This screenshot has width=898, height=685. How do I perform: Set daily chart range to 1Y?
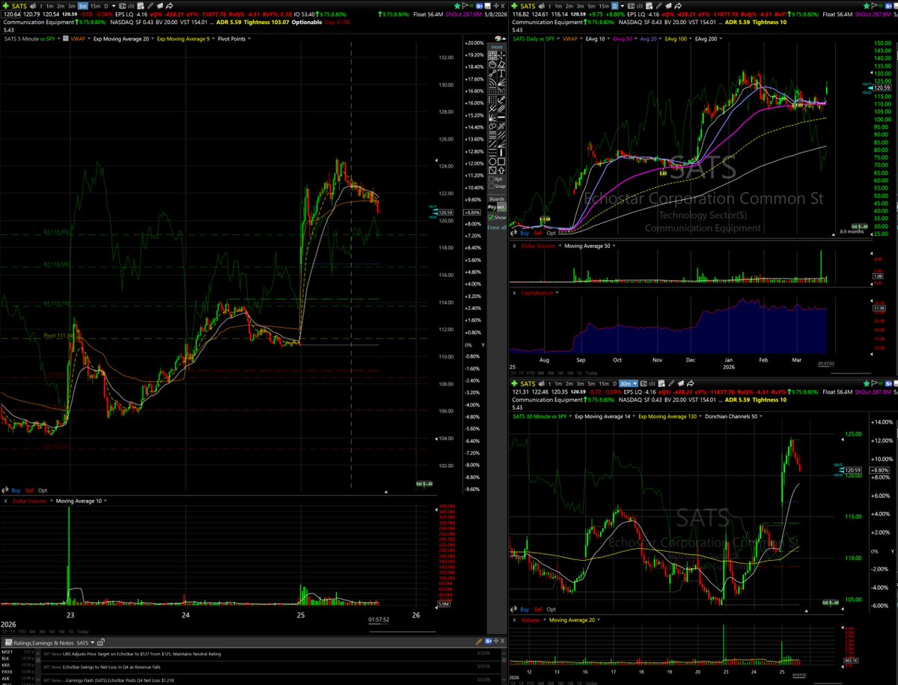pos(522,373)
